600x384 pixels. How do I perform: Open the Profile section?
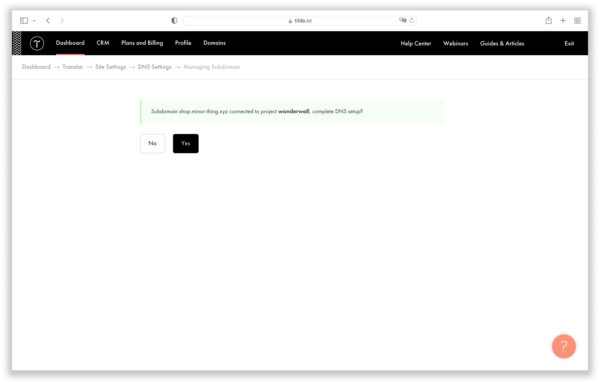click(183, 43)
